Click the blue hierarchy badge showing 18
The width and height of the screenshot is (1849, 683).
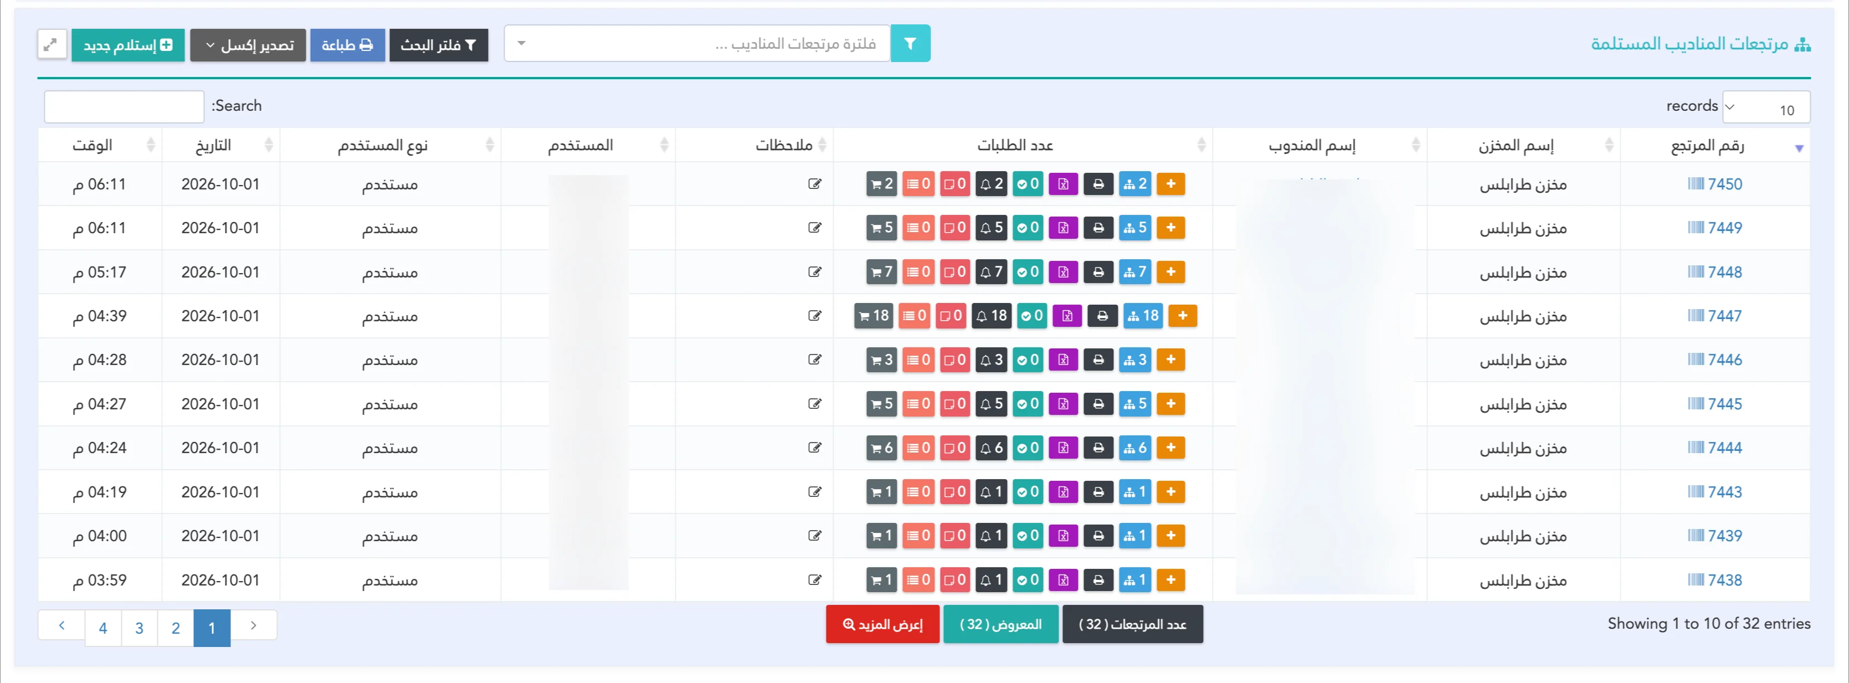pyautogui.click(x=1143, y=316)
